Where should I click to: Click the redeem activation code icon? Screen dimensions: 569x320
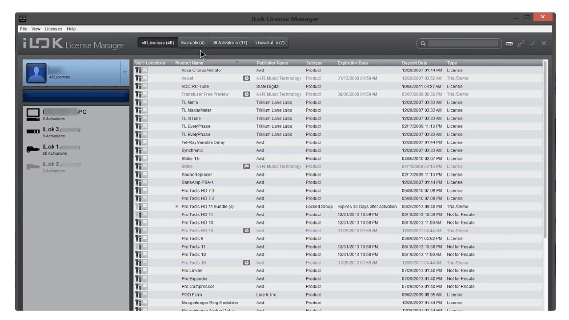pos(509,44)
